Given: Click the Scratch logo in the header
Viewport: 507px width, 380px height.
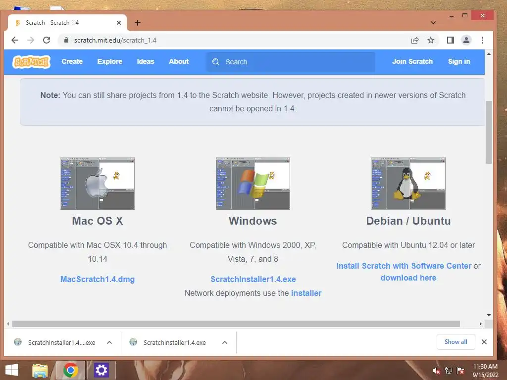Looking at the screenshot, I should click(x=31, y=61).
